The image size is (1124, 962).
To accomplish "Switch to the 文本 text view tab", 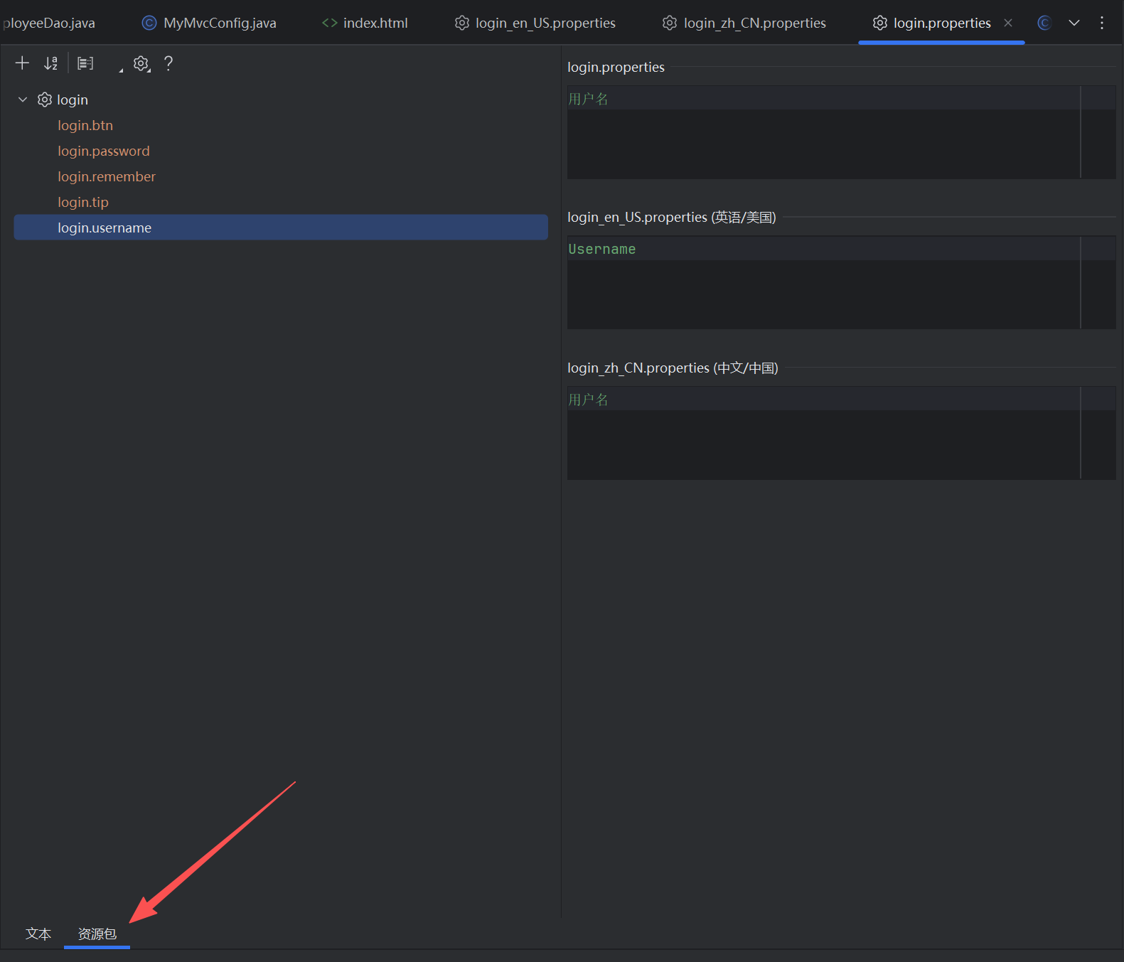I will tap(38, 934).
